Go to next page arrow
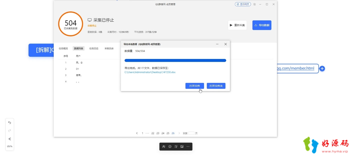This screenshot has width=352, height=155. pyautogui.click(x=179, y=133)
